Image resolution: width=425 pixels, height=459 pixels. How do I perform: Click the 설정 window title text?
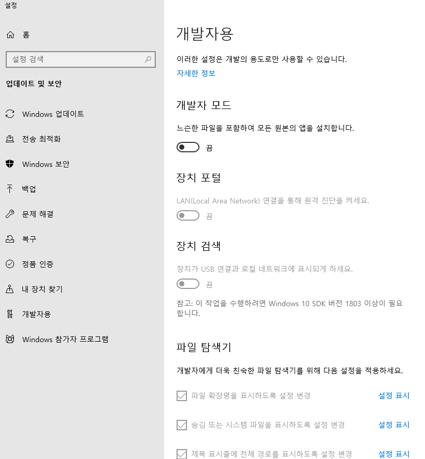click(11, 5)
